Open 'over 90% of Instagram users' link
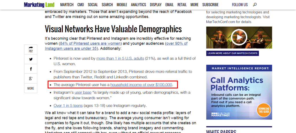 (116, 46)
